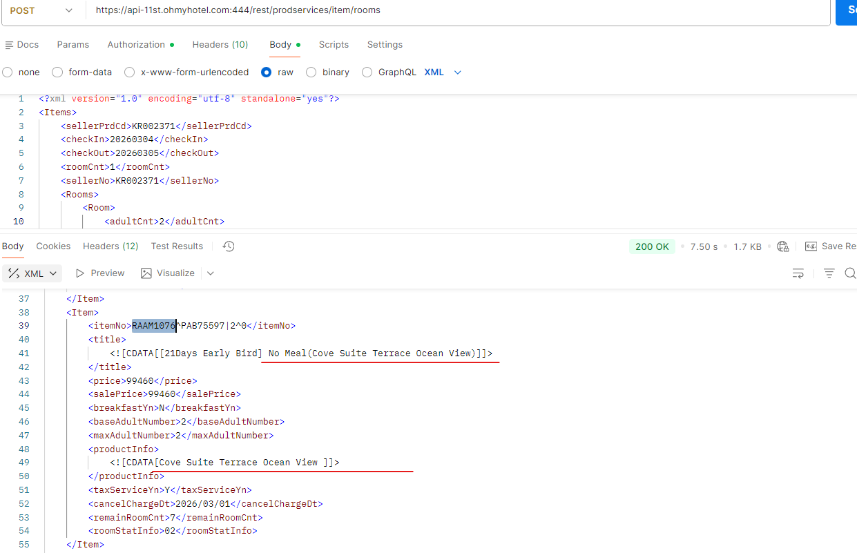Open the POST method dropdown

tap(41, 10)
